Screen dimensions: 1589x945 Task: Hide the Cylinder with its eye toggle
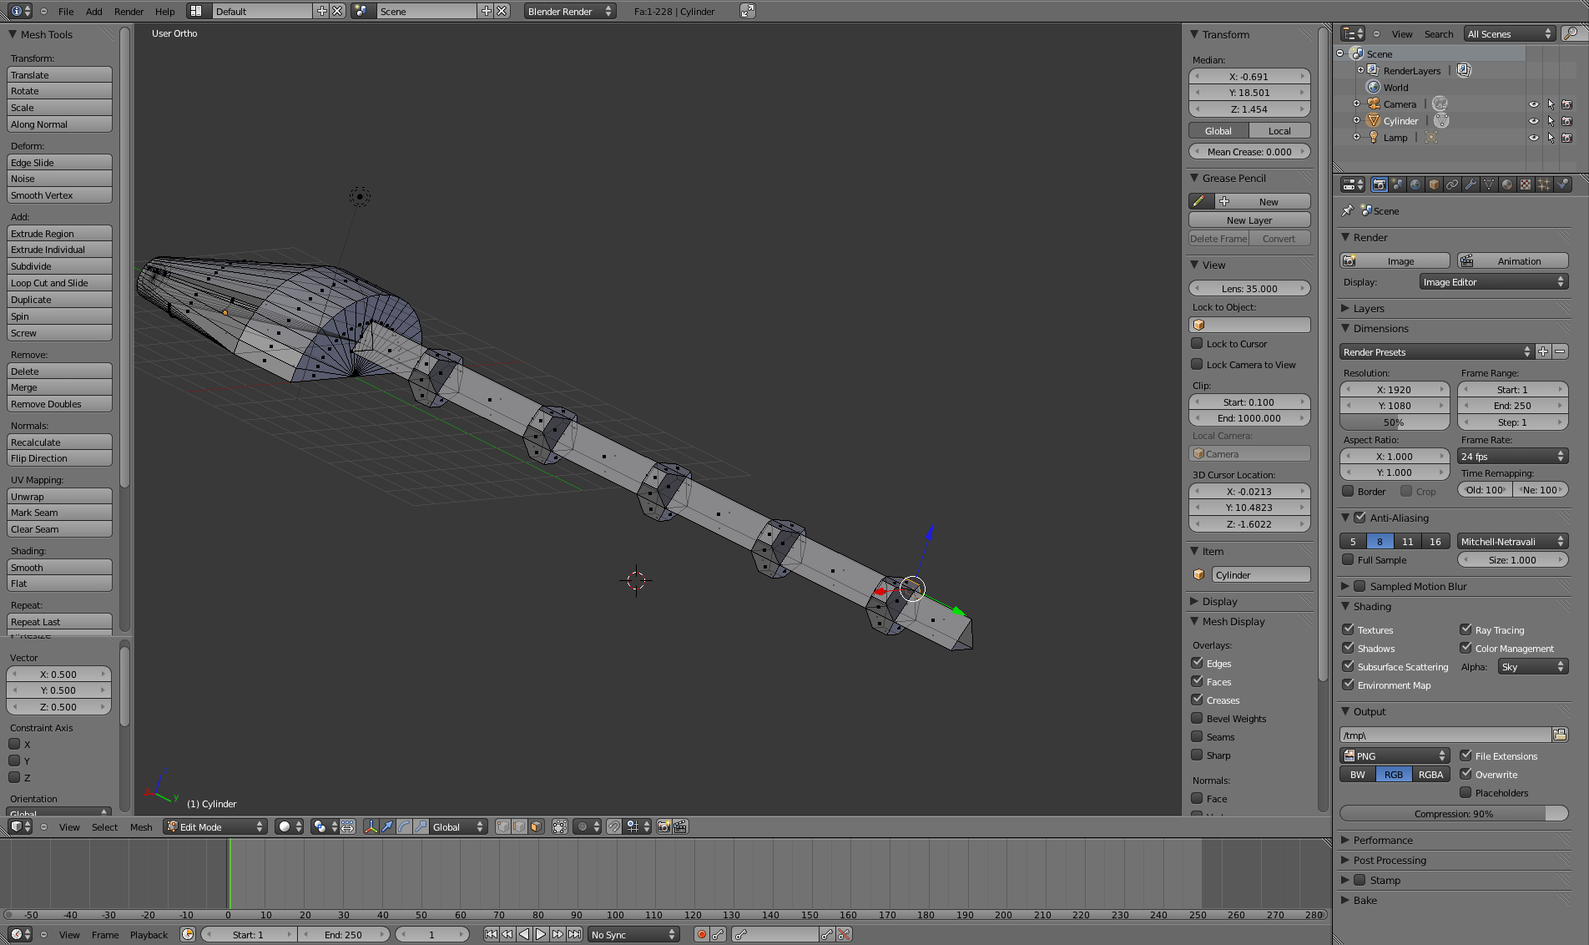click(x=1533, y=120)
